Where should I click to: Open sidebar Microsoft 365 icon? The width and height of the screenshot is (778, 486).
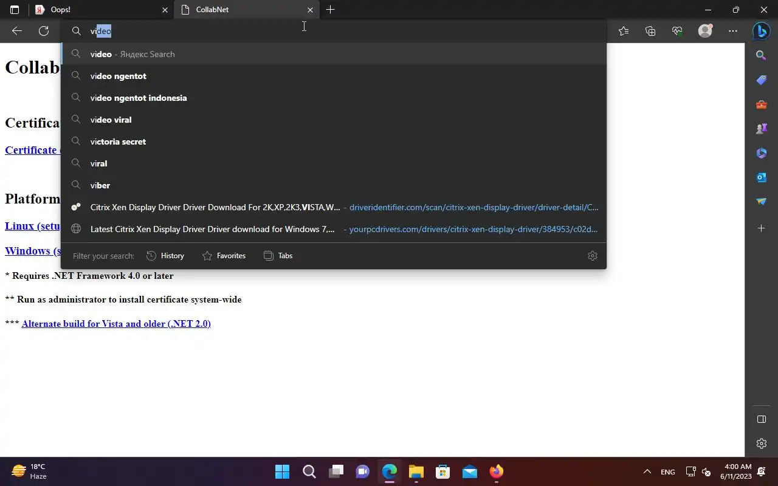(x=761, y=153)
